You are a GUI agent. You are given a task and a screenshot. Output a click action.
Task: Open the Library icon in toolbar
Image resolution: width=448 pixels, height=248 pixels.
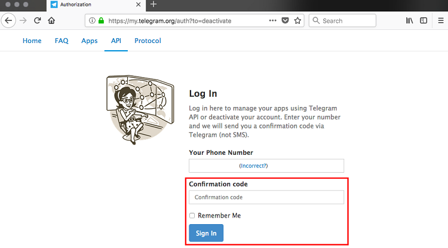click(x=410, y=20)
